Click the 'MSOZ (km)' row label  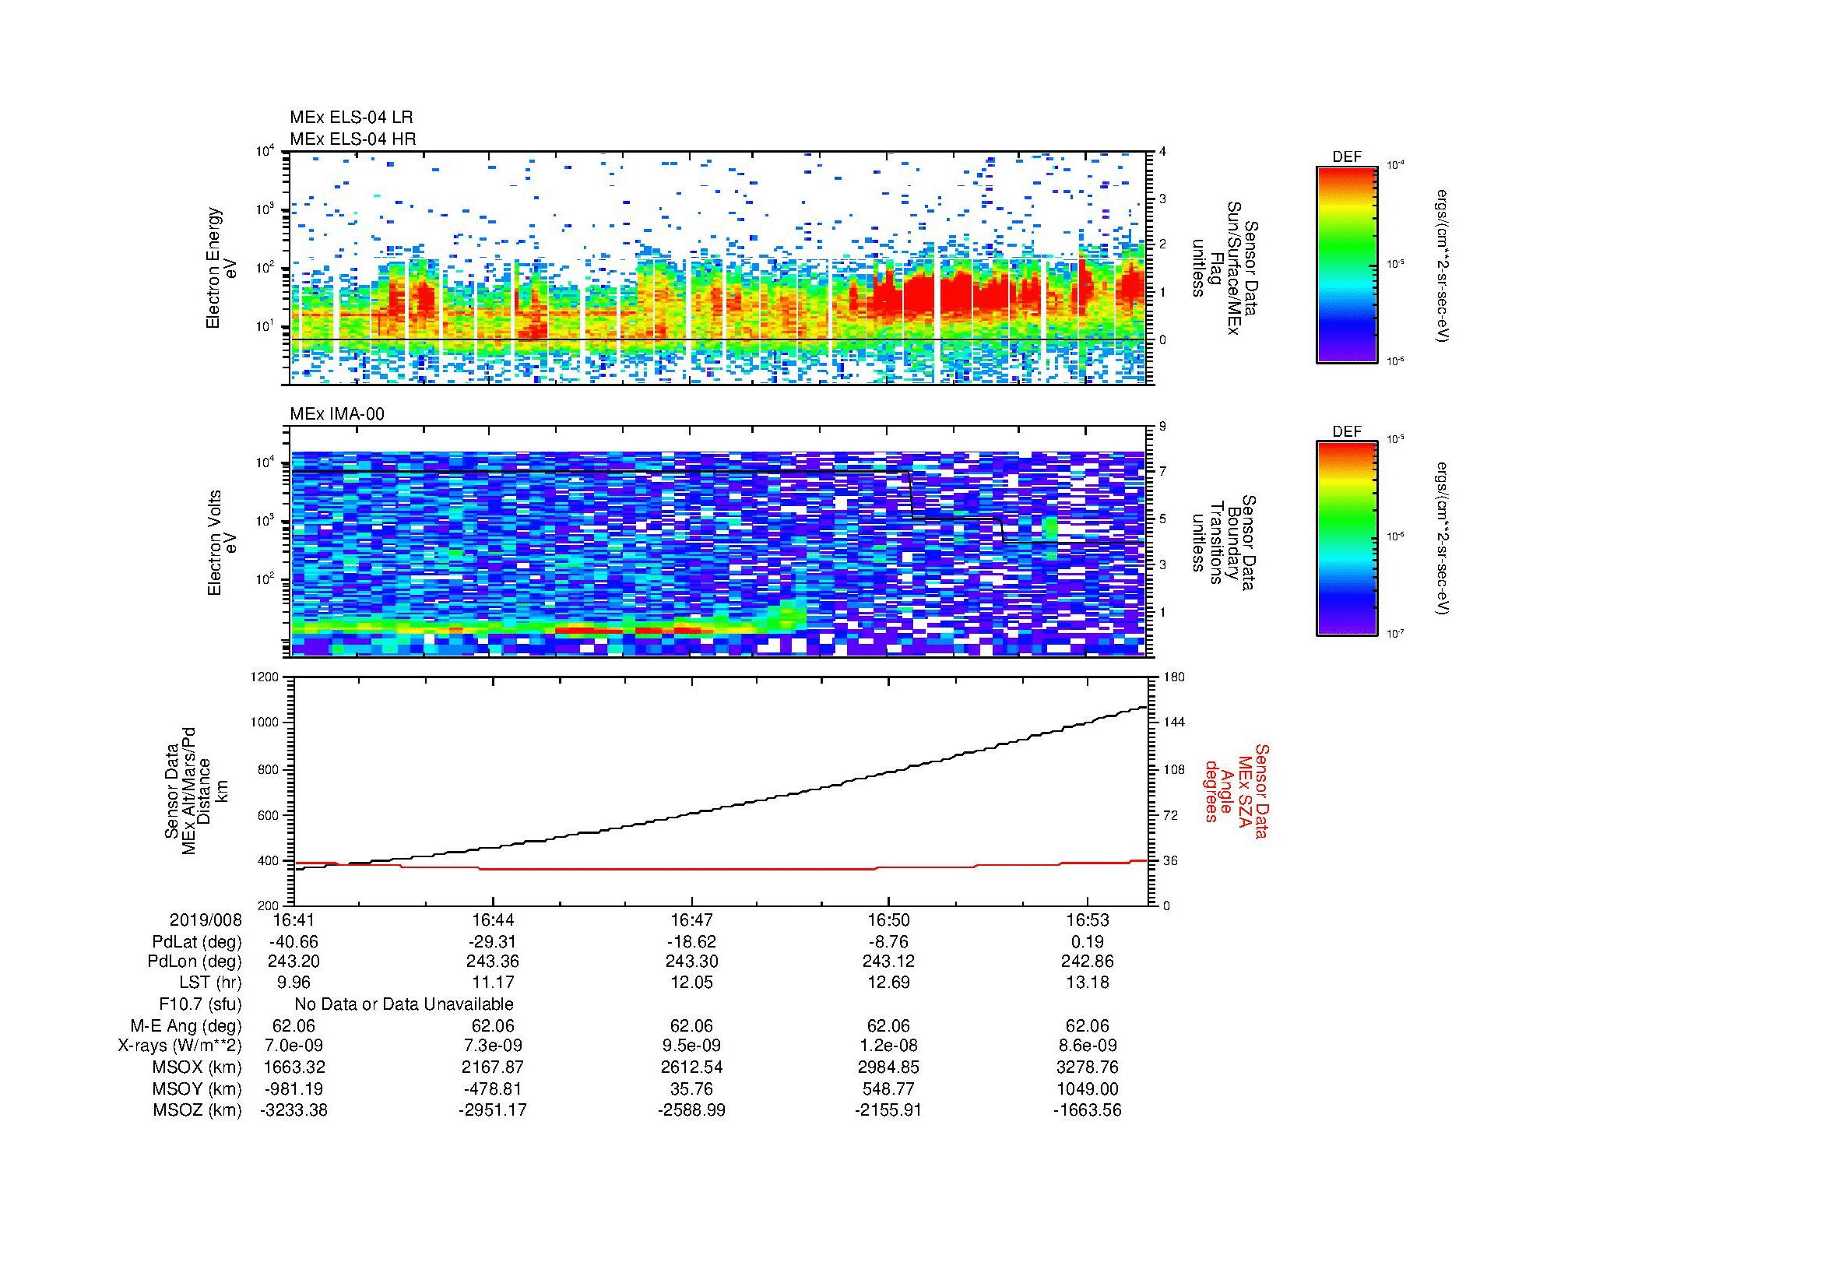tap(197, 1110)
